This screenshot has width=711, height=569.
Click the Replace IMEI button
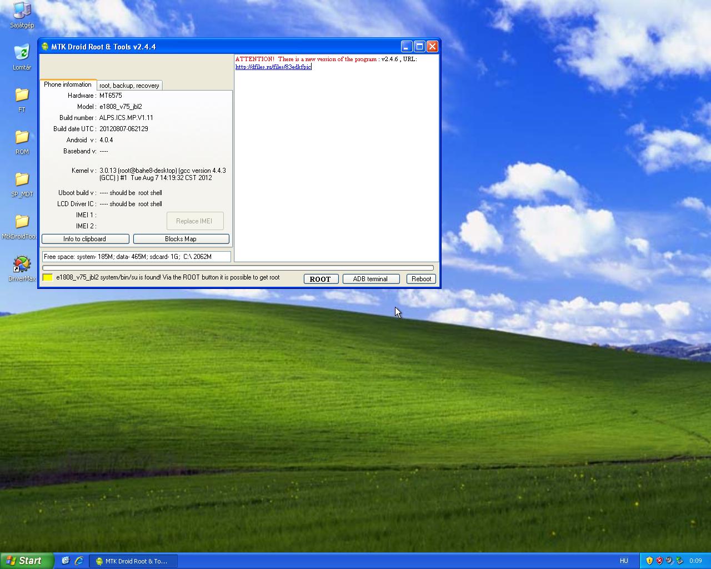point(194,221)
